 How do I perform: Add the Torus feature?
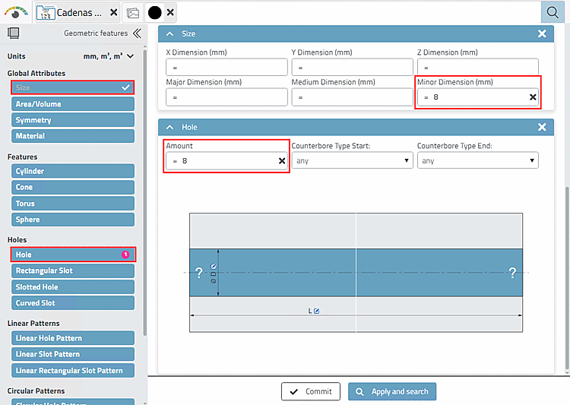click(73, 204)
